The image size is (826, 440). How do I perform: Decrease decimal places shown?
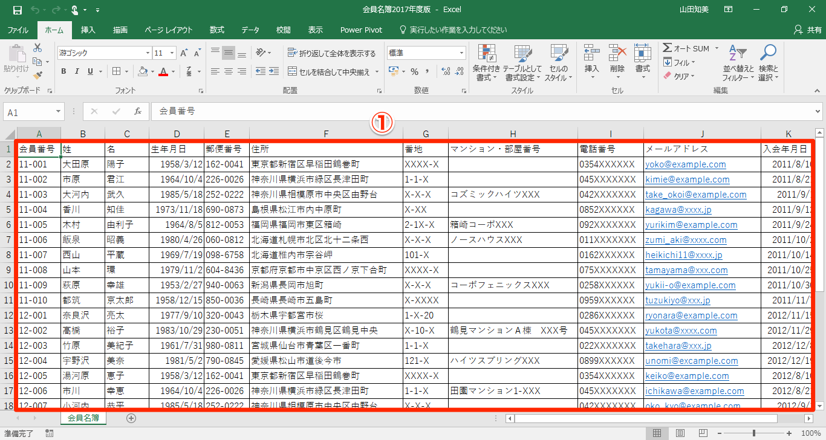click(x=460, y=72)
